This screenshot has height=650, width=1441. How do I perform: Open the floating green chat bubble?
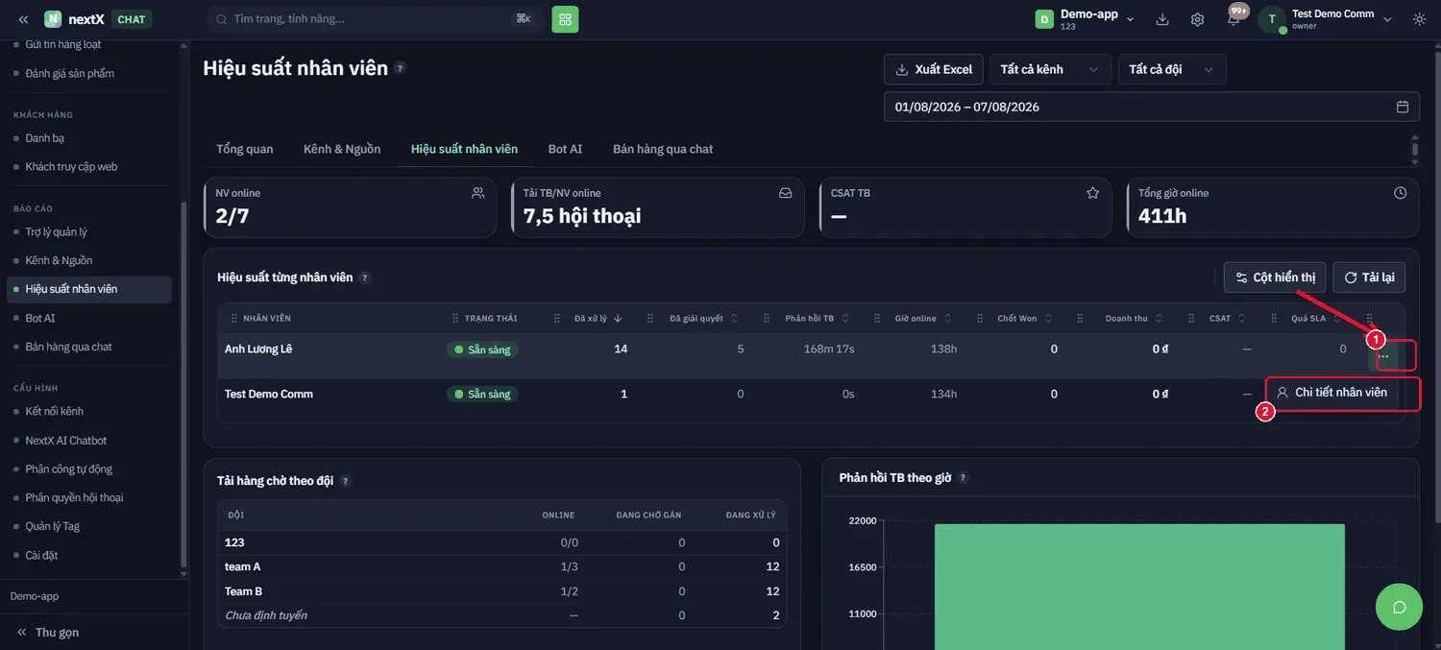tap(1400, 607)
